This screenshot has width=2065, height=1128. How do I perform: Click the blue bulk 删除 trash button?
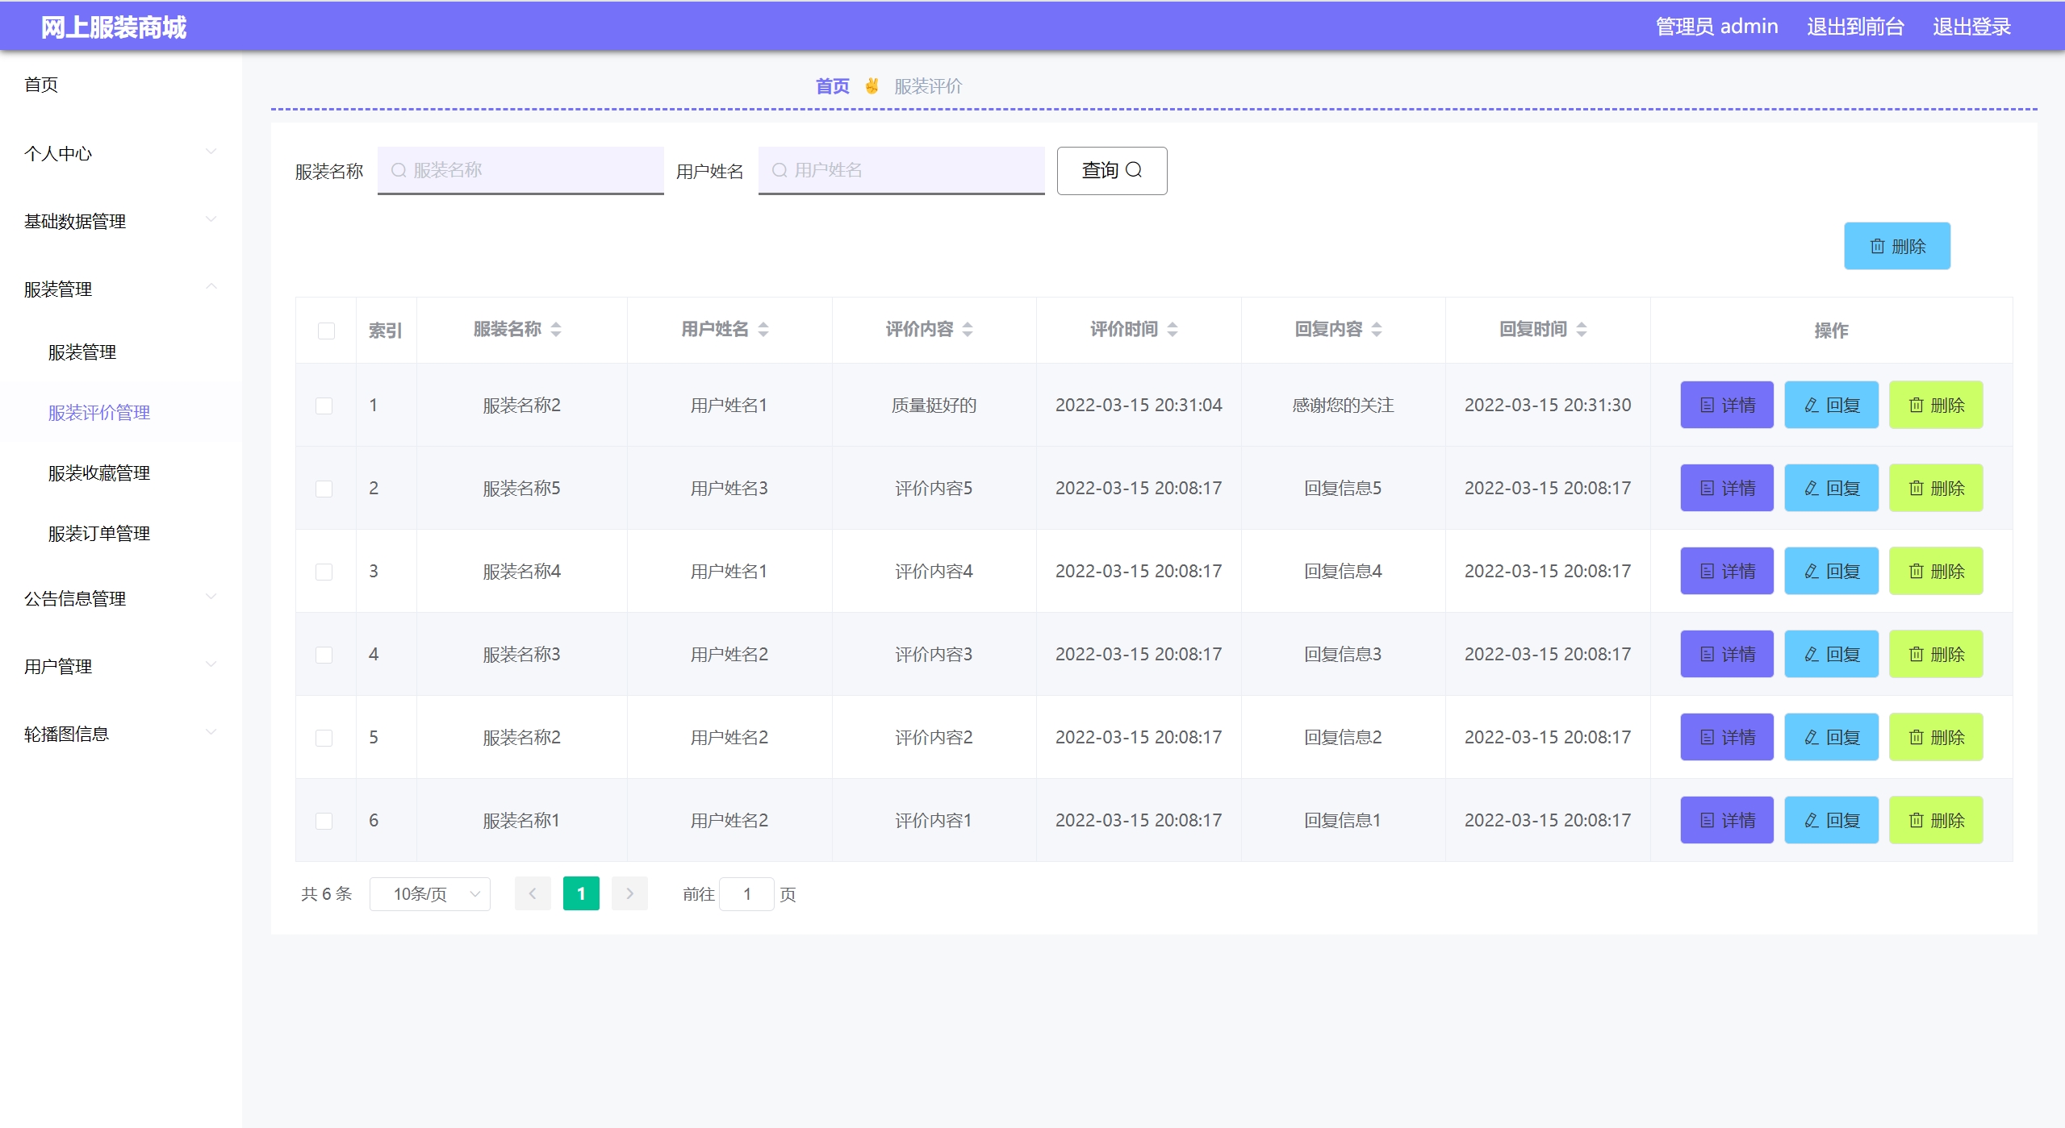coord(1896,246)
